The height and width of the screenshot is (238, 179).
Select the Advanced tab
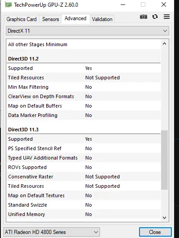pyautogui.click(x=75, y=18)
